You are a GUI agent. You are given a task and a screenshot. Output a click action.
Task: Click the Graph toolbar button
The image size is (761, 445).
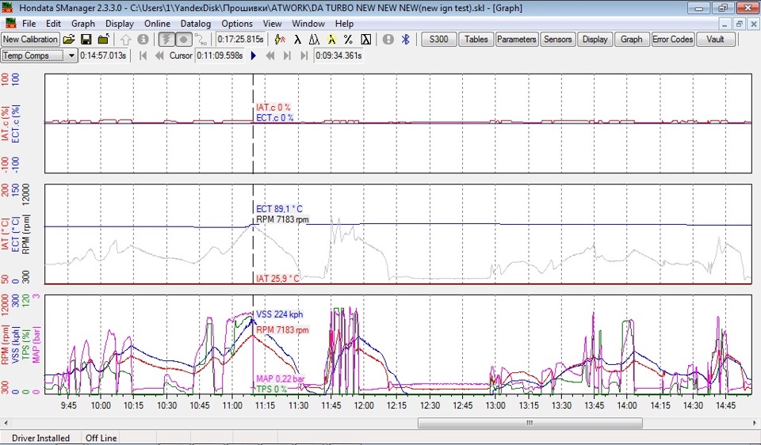click(x=632, y=40)
